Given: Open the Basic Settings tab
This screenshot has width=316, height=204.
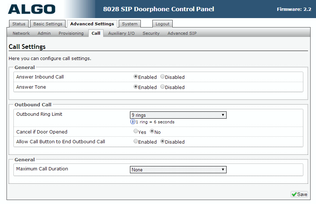Looking at the screenshot, I should (x=48, y=24).
